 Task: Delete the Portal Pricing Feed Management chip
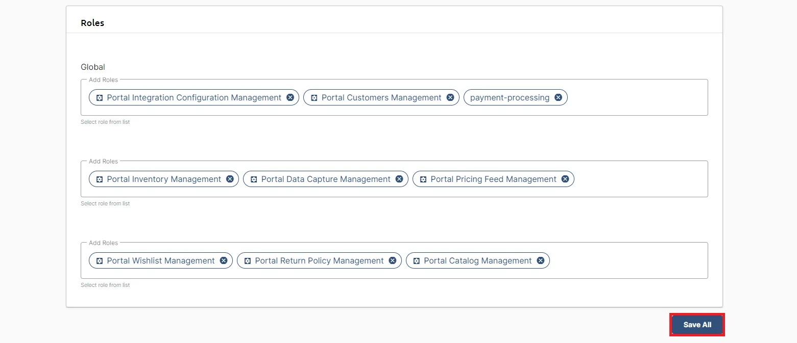coord(565,179)
